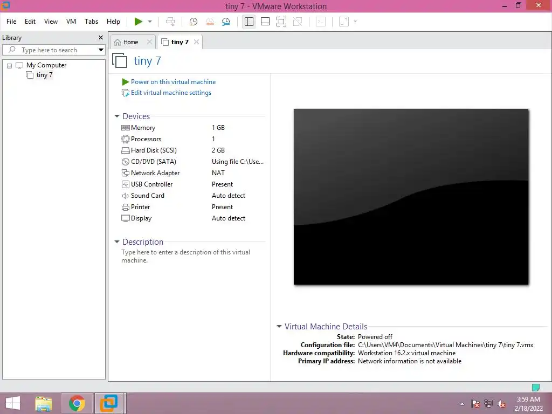Viewport: 552px width, 414px height.
Task: Toggle the library sidebar view icon
Action: click(x=249, y=22)
